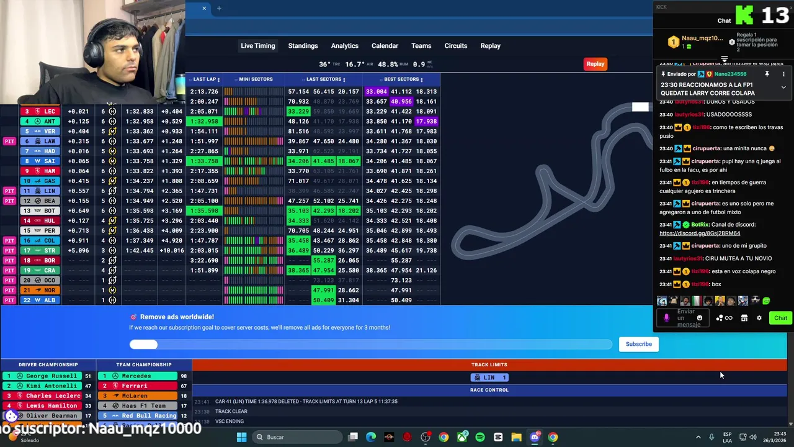
Task: Collapse the gifter leaderboard handle
Action: point(724,59)
